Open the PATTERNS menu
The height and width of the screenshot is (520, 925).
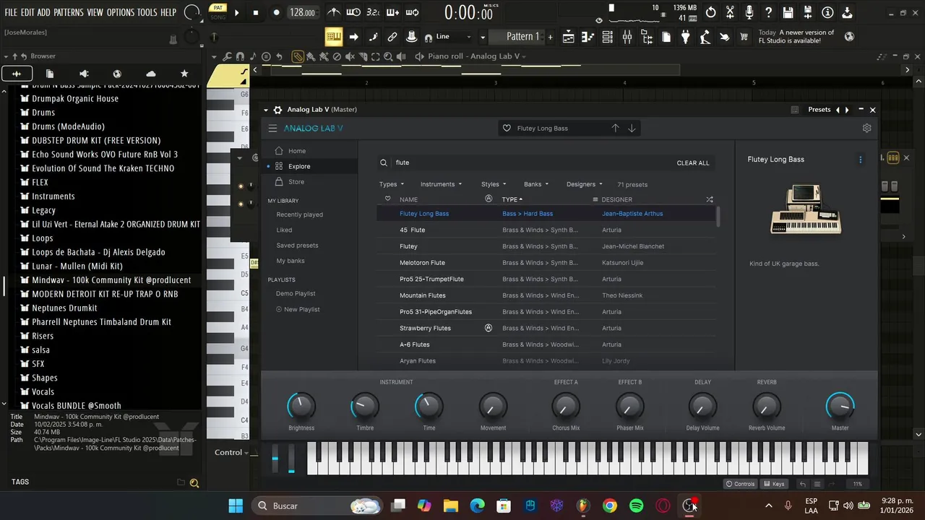tap(69, 12)
